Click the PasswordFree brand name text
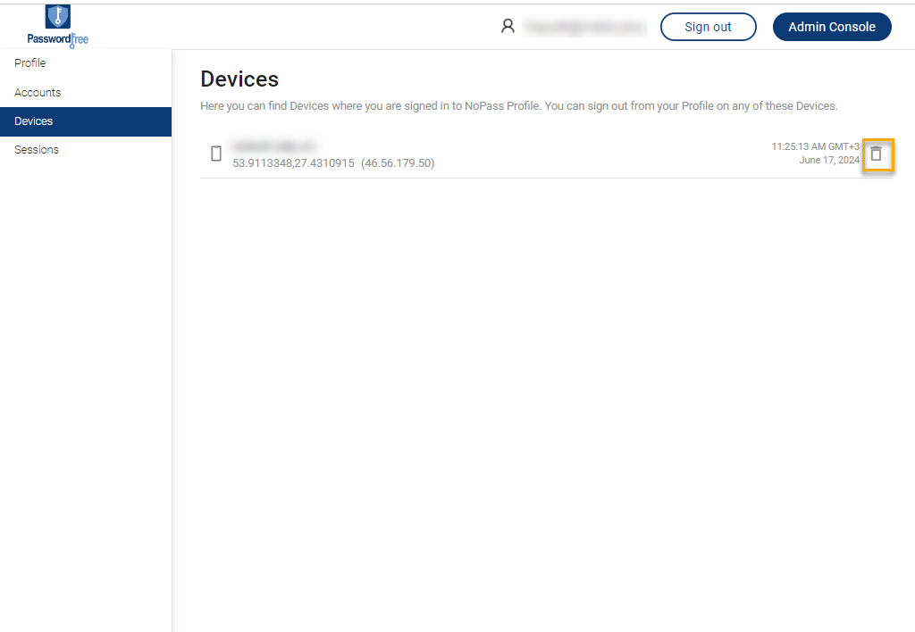Viewport: 915px width, 632px height. point(58,39)
